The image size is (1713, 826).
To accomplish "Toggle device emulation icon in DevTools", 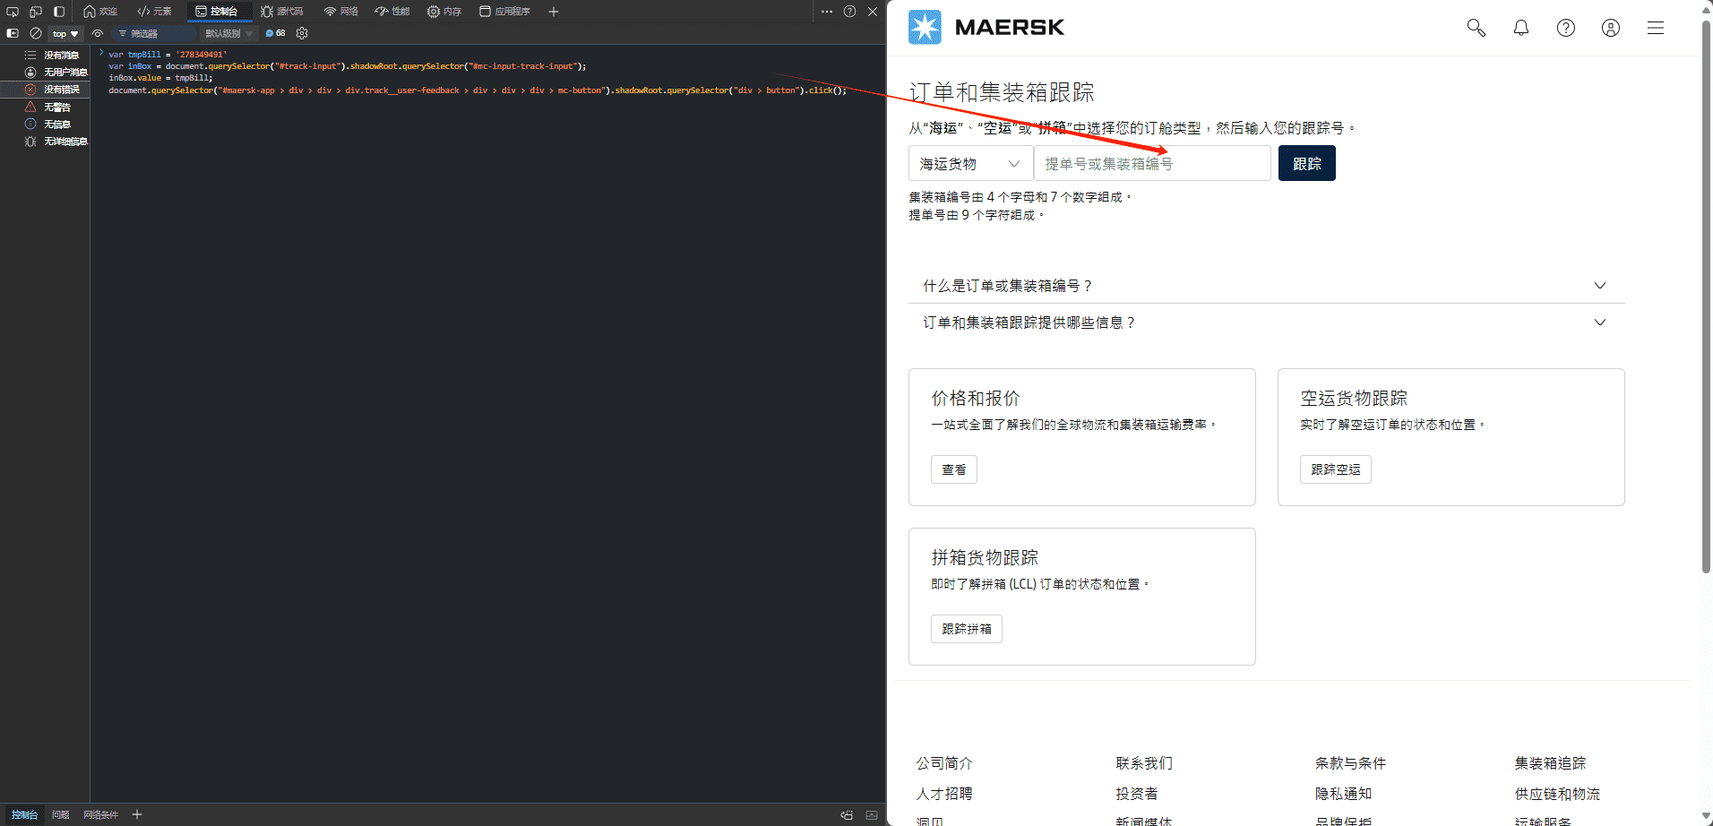I will click(36, 12).
